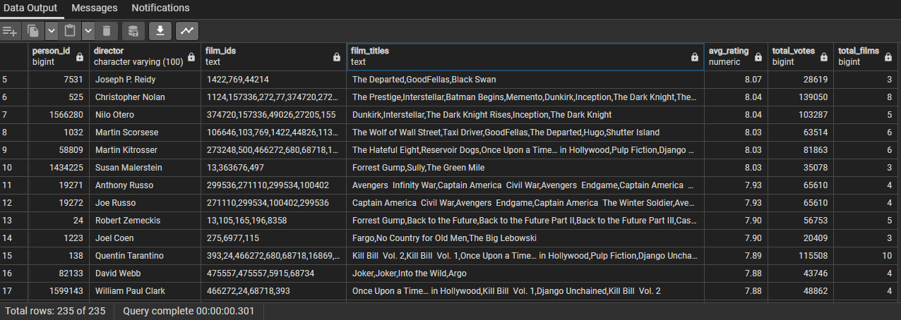Select the total_votes column header
901x320 pixels.
(801, 56)
